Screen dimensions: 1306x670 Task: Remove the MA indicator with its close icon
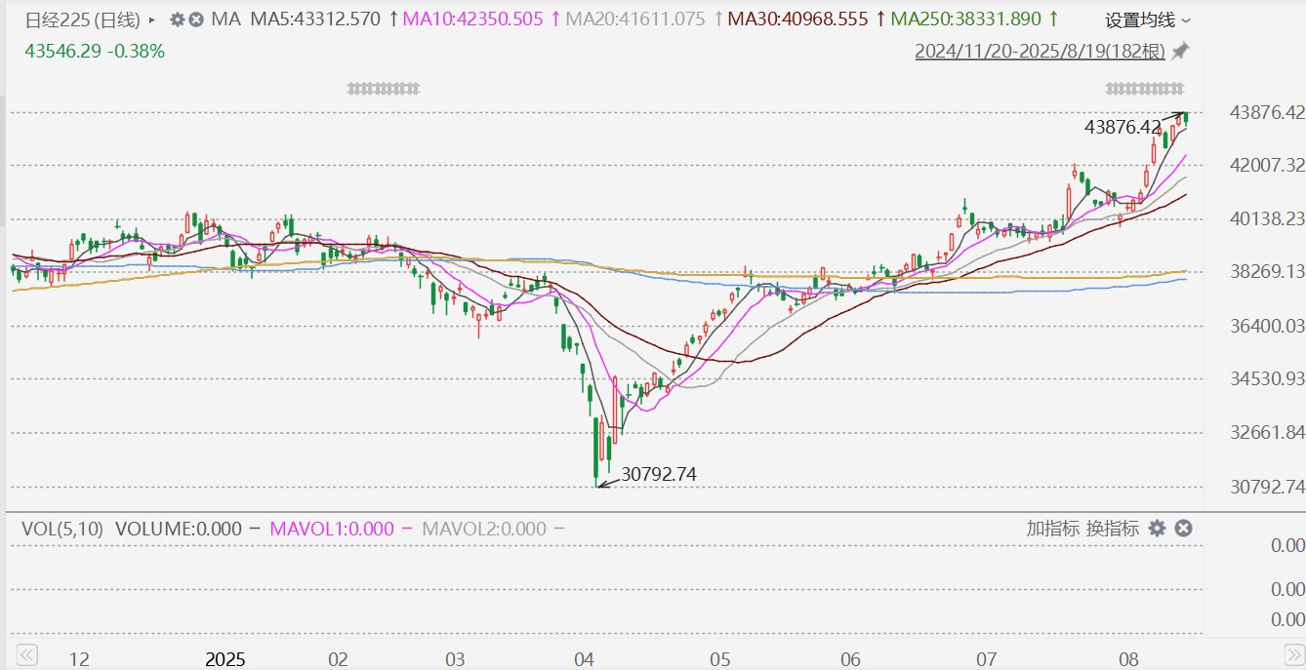point(195,19)
